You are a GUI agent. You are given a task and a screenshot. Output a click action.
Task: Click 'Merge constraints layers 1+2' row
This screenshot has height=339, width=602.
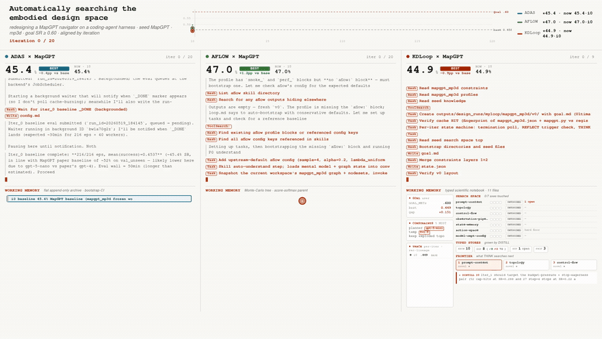click(447, 160)
